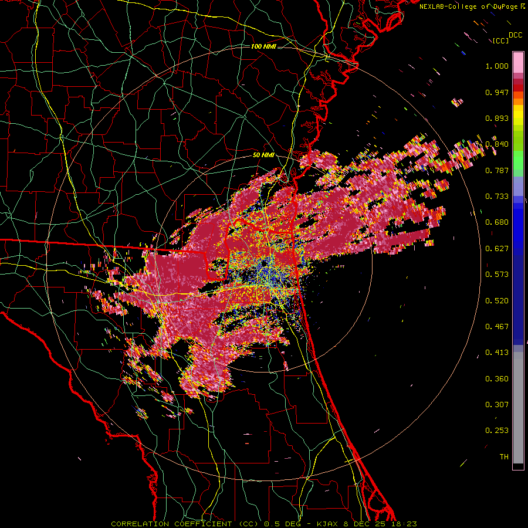Click the DCC label above the color scale
This screenshot has width=528, height=528.
(515, 35)
